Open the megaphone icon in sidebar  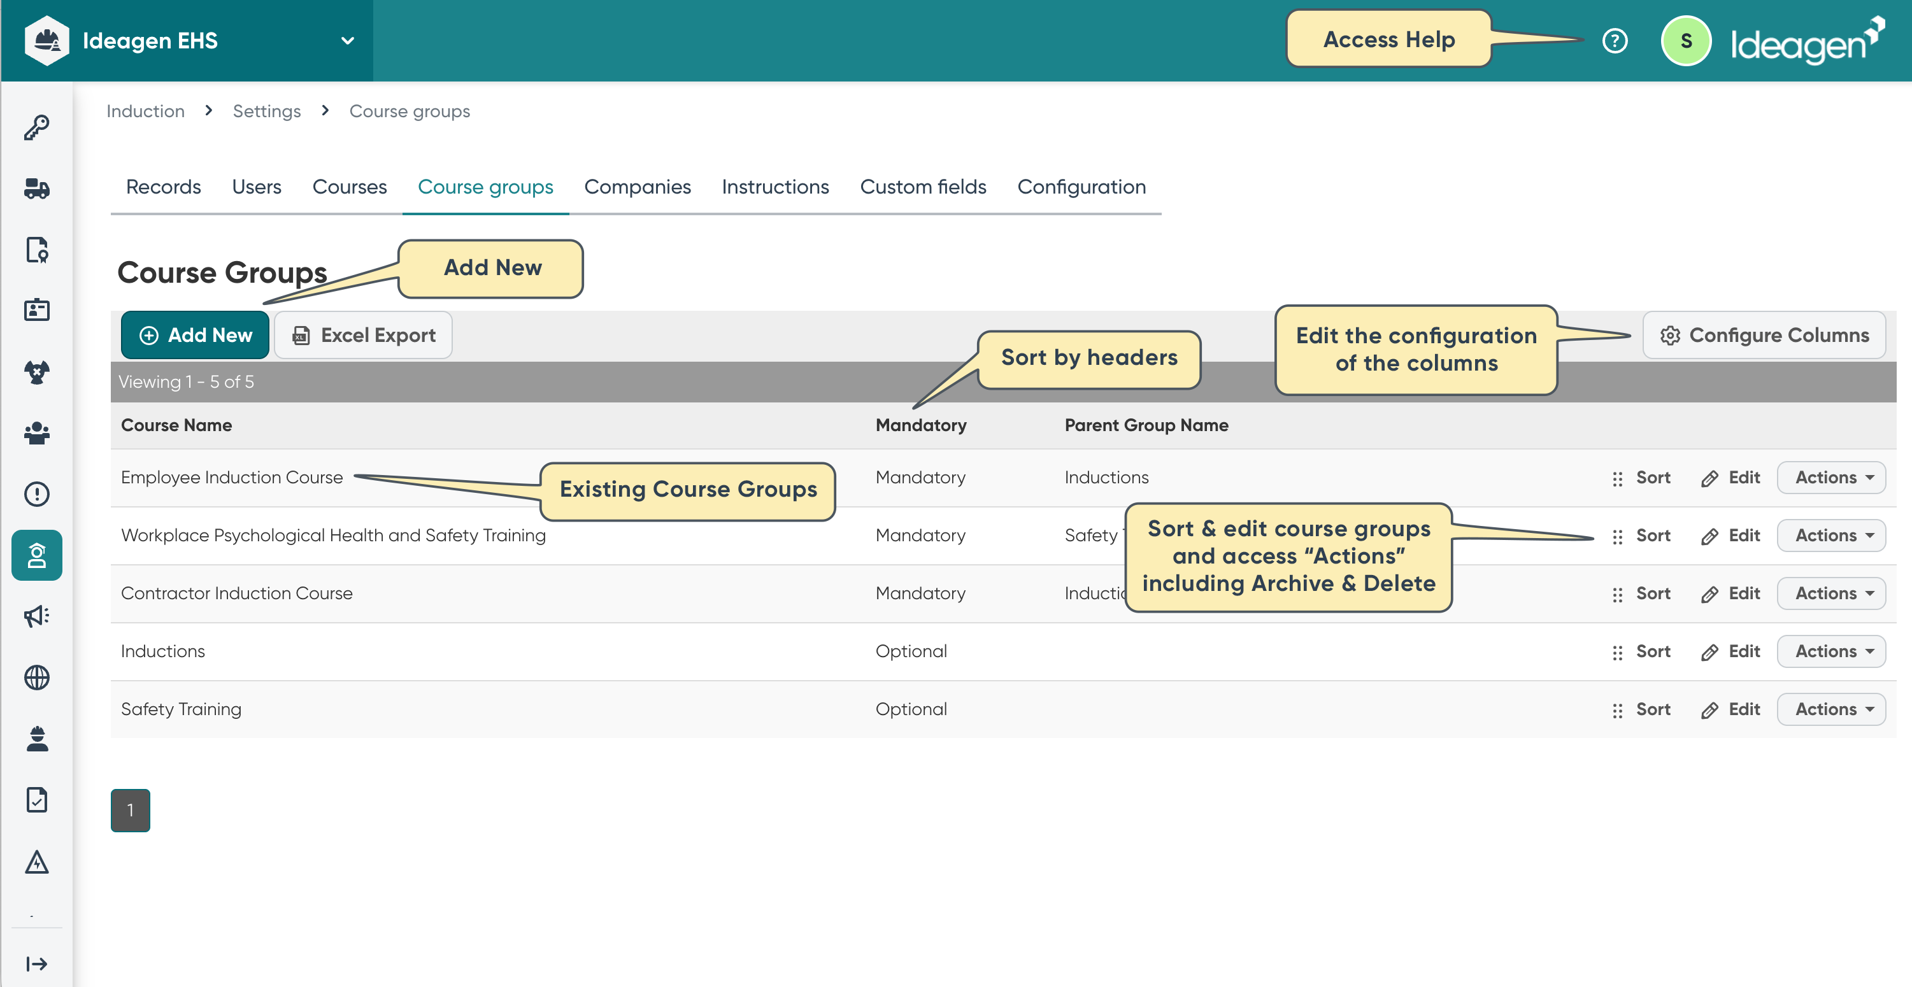36,616
